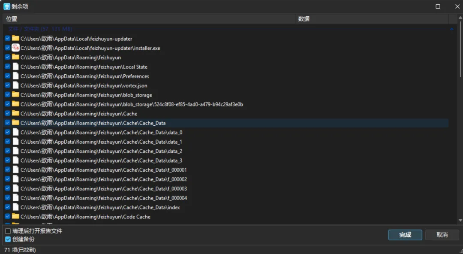The width and height of the screenshot is (463, 254).
Task: Uncheck the 创建备份 checkbox
Action: [x=8, y=239]
